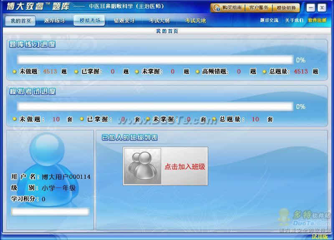Click the 级别 value 小学一年级
This screenshot has height=240, width=334.
pyautogui.click(x=58, y=188)
